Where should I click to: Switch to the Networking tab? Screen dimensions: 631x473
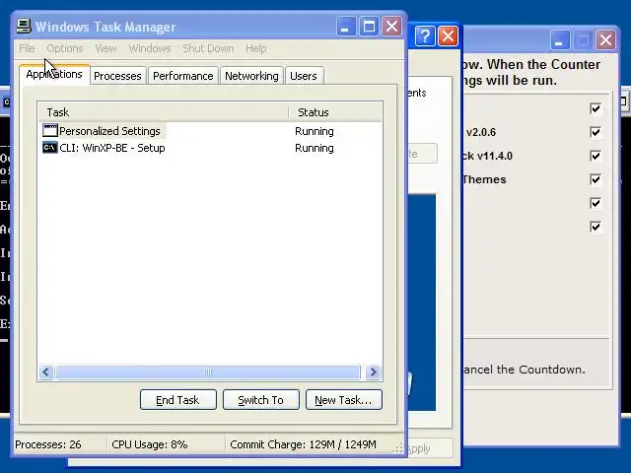251,76
